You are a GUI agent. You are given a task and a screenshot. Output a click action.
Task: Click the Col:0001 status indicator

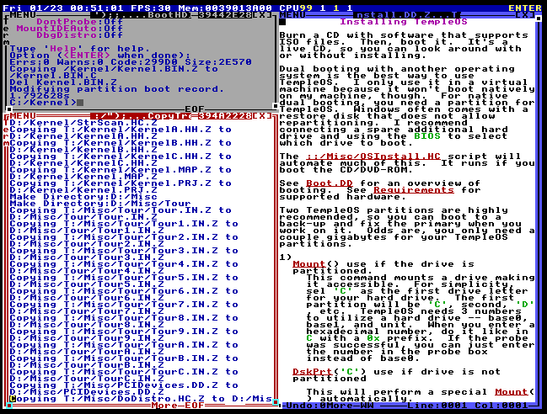(501, 406)
